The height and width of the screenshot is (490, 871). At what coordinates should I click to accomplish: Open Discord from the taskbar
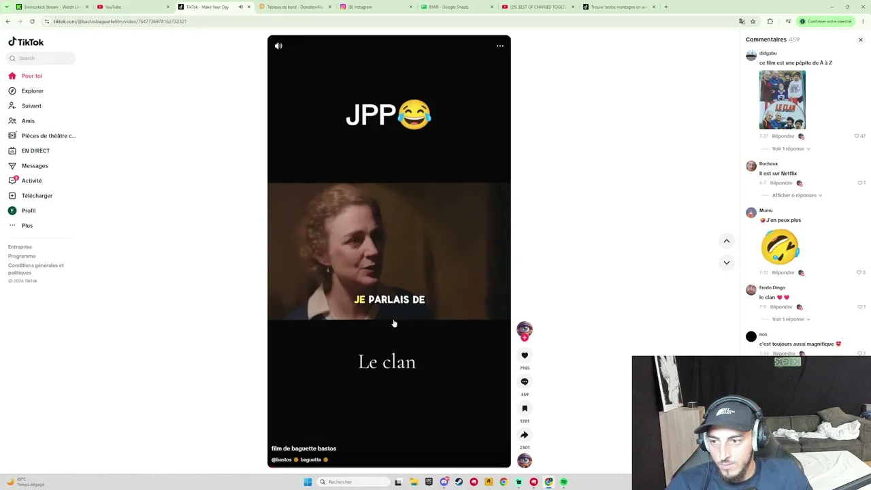pyautogui.click(x=444, y=482)
